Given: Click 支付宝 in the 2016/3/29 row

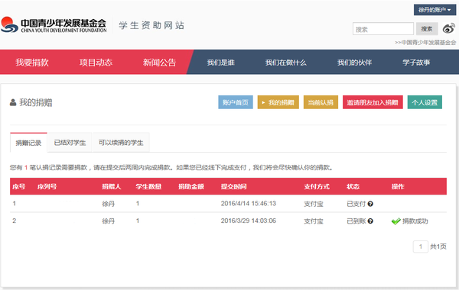Looking at the screenshot, I should [314, 221].
